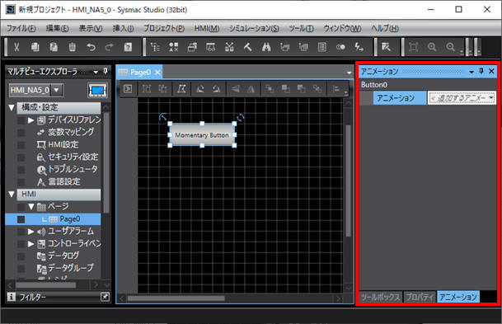
Task: Redo the last undone action
Action: click(110, 47)
